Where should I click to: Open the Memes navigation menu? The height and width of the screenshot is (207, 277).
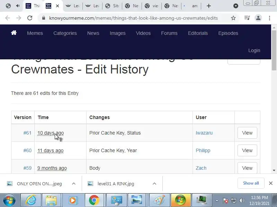pyautogui.click(x=35, y=33)
